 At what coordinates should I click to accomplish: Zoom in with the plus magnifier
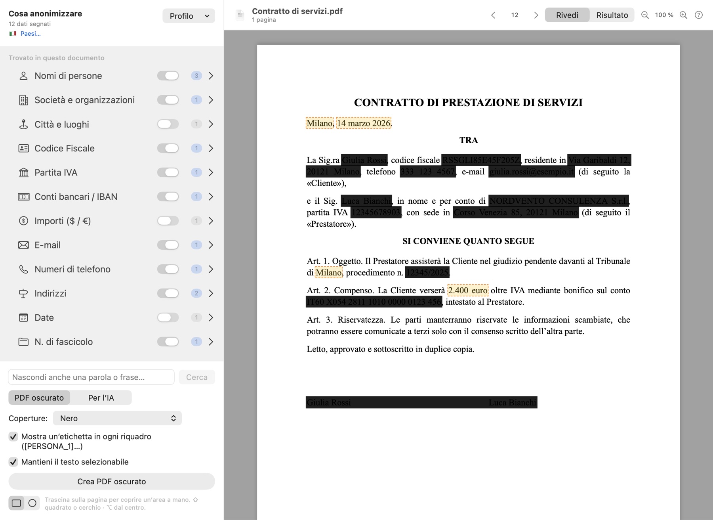[x=683, y=15]
